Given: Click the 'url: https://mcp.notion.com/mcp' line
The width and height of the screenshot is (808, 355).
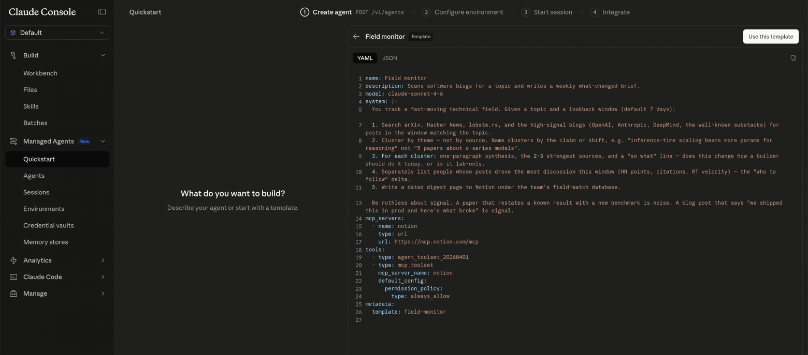Looking at the screenshot, I should [x=428, y=242].
